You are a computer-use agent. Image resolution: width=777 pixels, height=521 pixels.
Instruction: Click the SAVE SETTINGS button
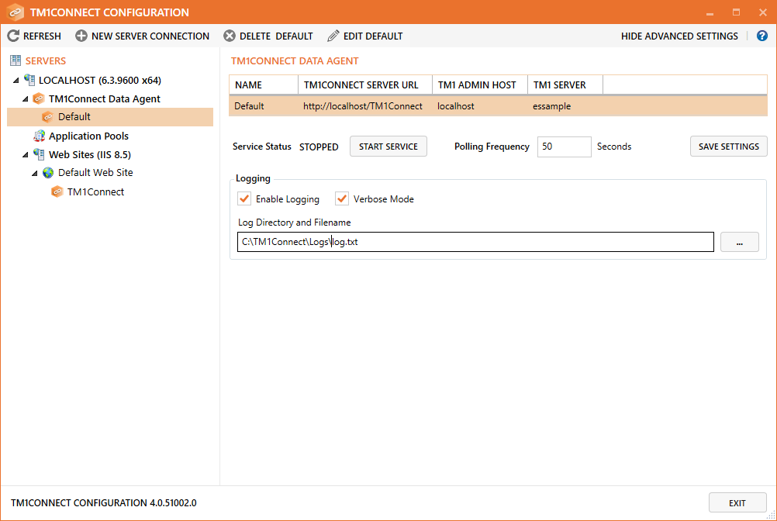pos(728,146)
